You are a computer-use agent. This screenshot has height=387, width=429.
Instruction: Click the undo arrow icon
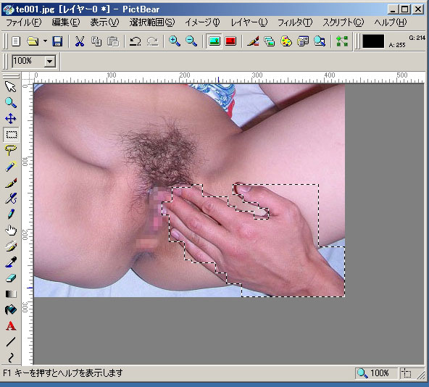(136, 41)
